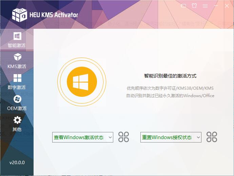Open the hamburger menu icon
Screen dimensions: 234x176
point(205,6)
